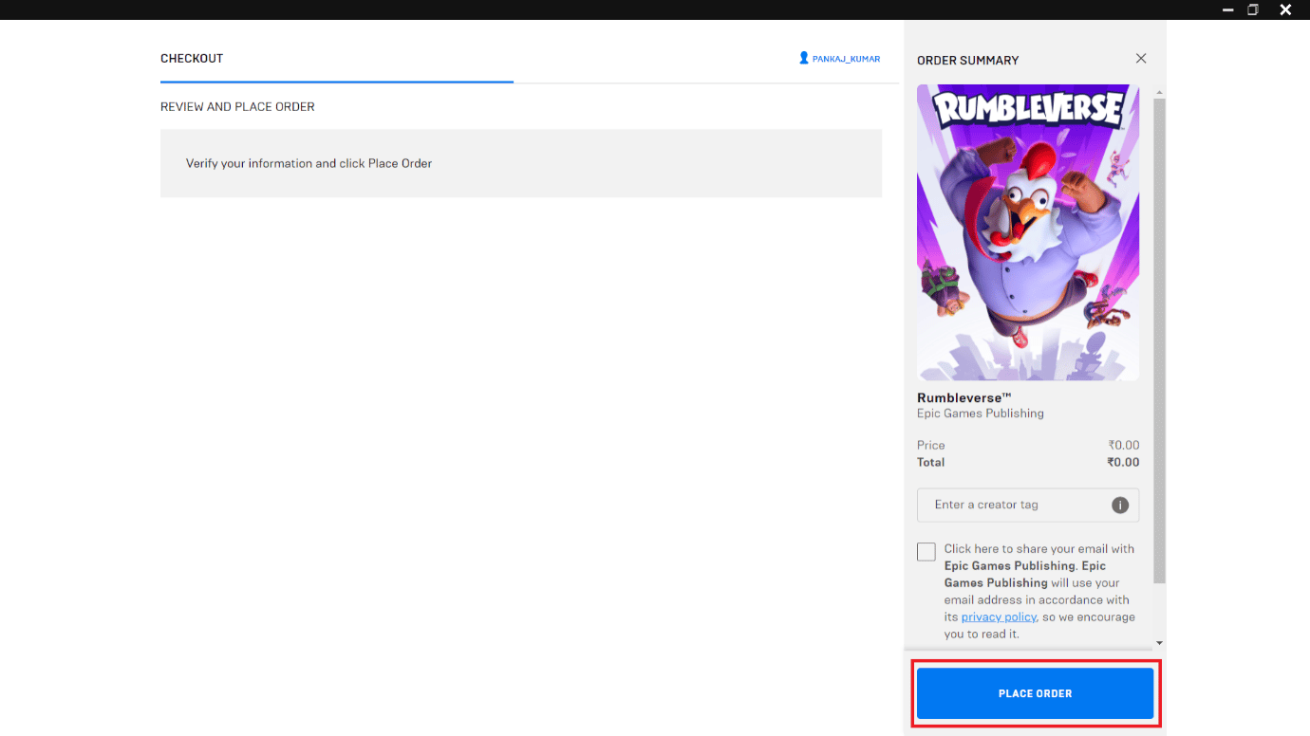Click the 'Review and Place Order' heading
This screenshot has width=1310, height=736.
pos(237,107)
